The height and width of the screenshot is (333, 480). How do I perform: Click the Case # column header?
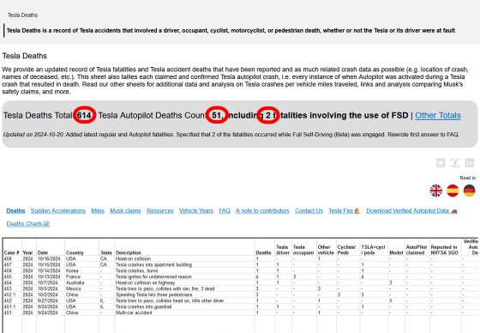click(x=12, y=252)
